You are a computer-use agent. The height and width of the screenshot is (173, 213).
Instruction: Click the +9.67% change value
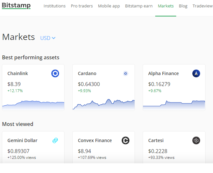[155, 91]
